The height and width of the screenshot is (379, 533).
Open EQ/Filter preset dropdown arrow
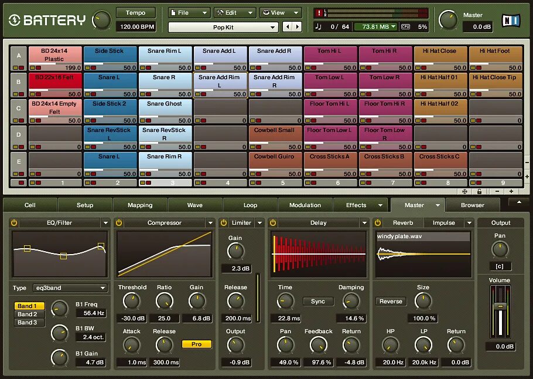click(x=105, y=223)
